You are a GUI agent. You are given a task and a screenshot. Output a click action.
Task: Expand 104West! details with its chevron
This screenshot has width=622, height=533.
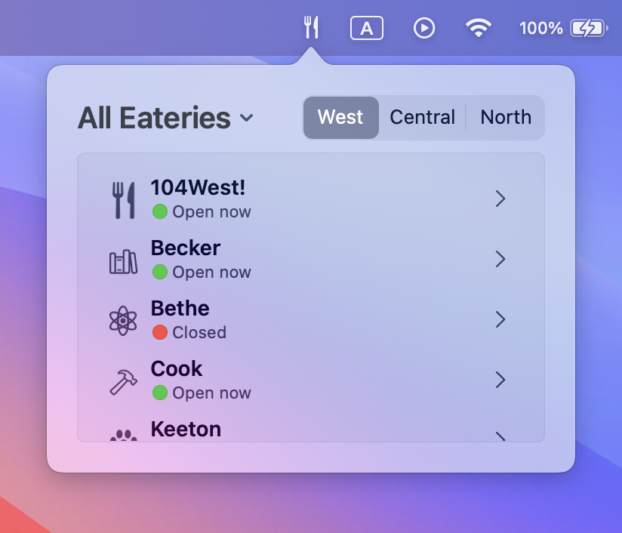coord(500,199)
